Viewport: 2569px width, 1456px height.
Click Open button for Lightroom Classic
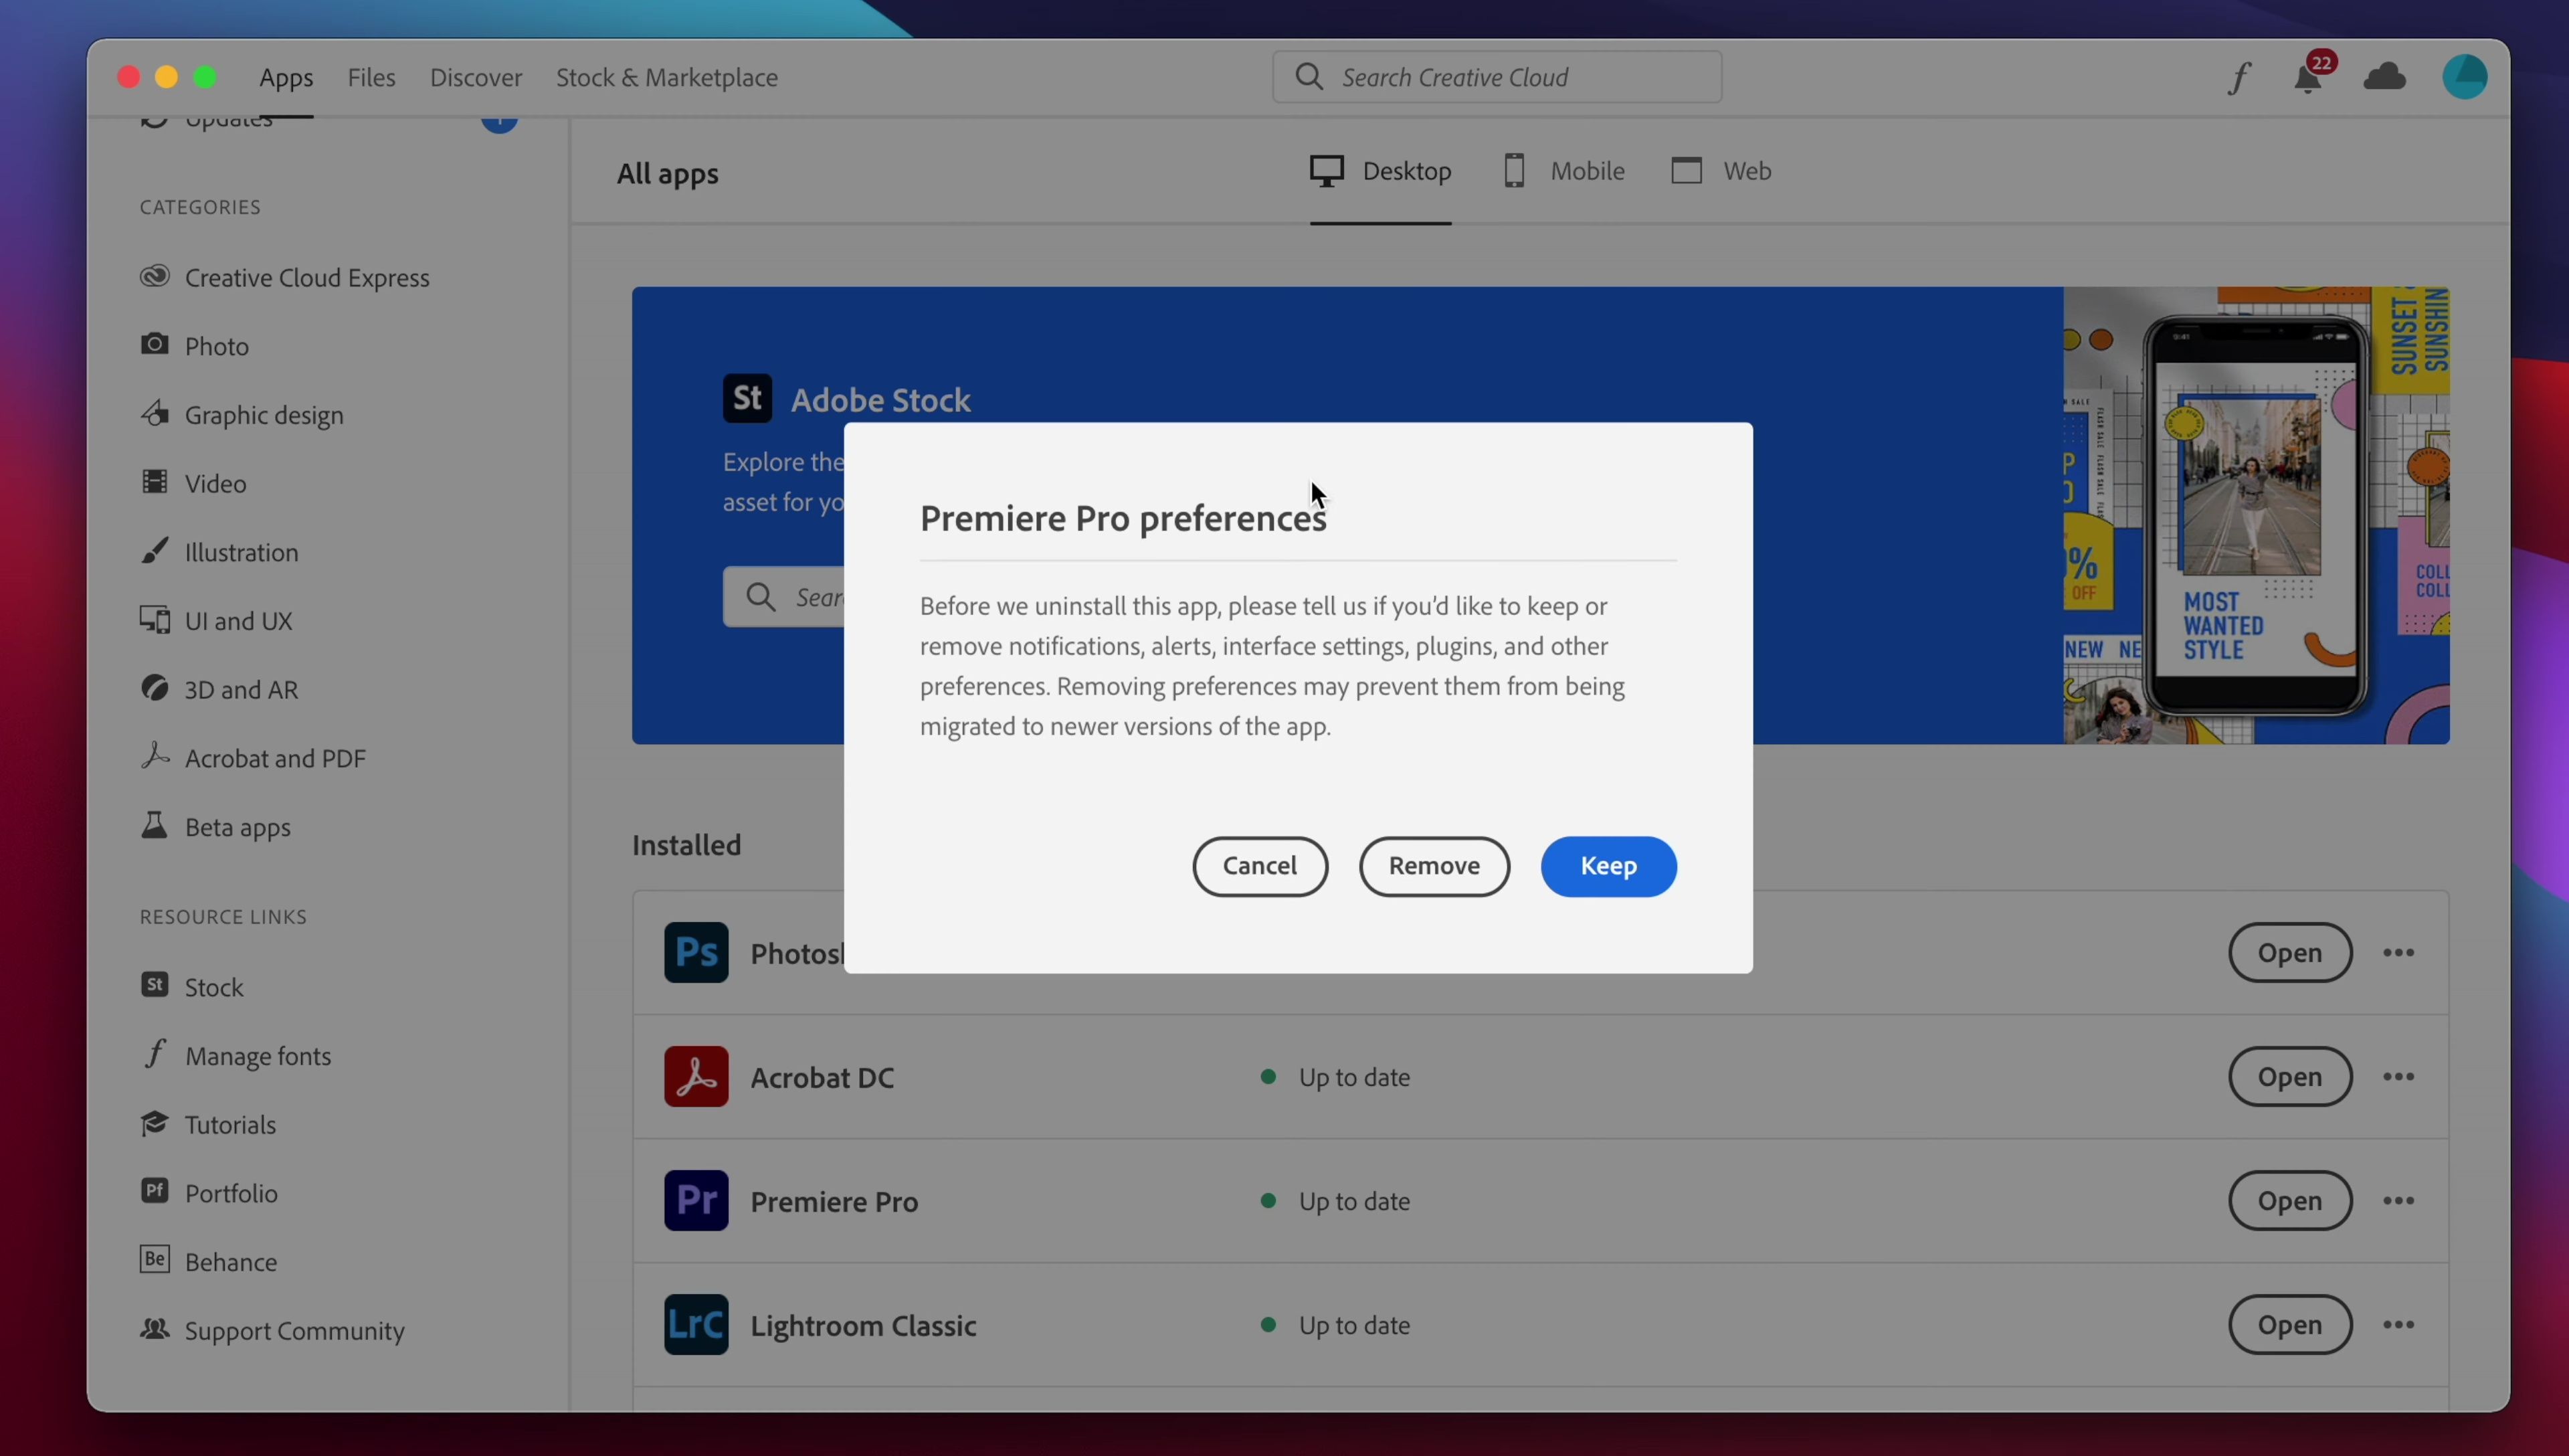point(2289,1325)
